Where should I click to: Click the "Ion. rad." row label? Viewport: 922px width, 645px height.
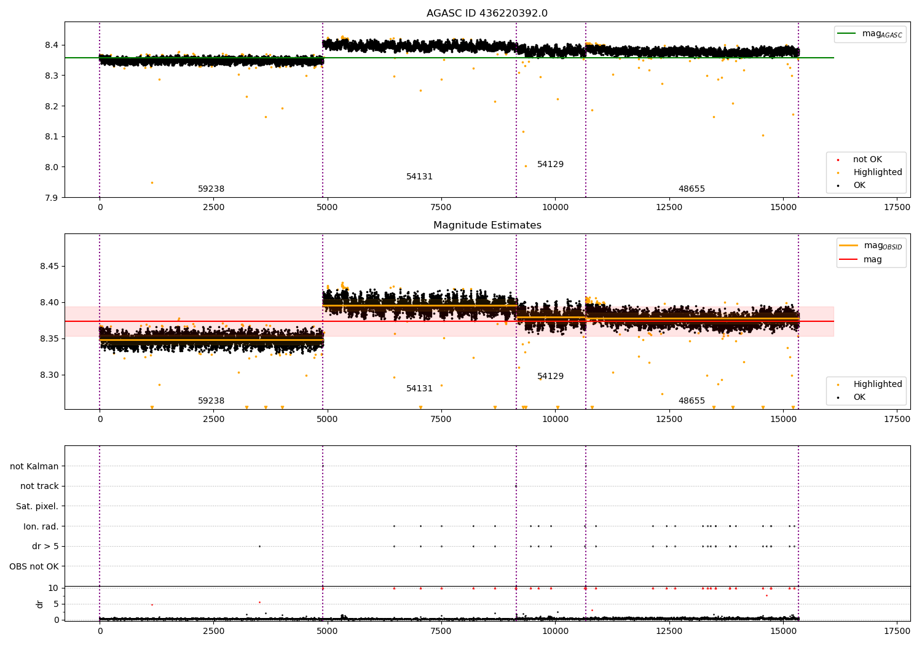click(41, 527)
